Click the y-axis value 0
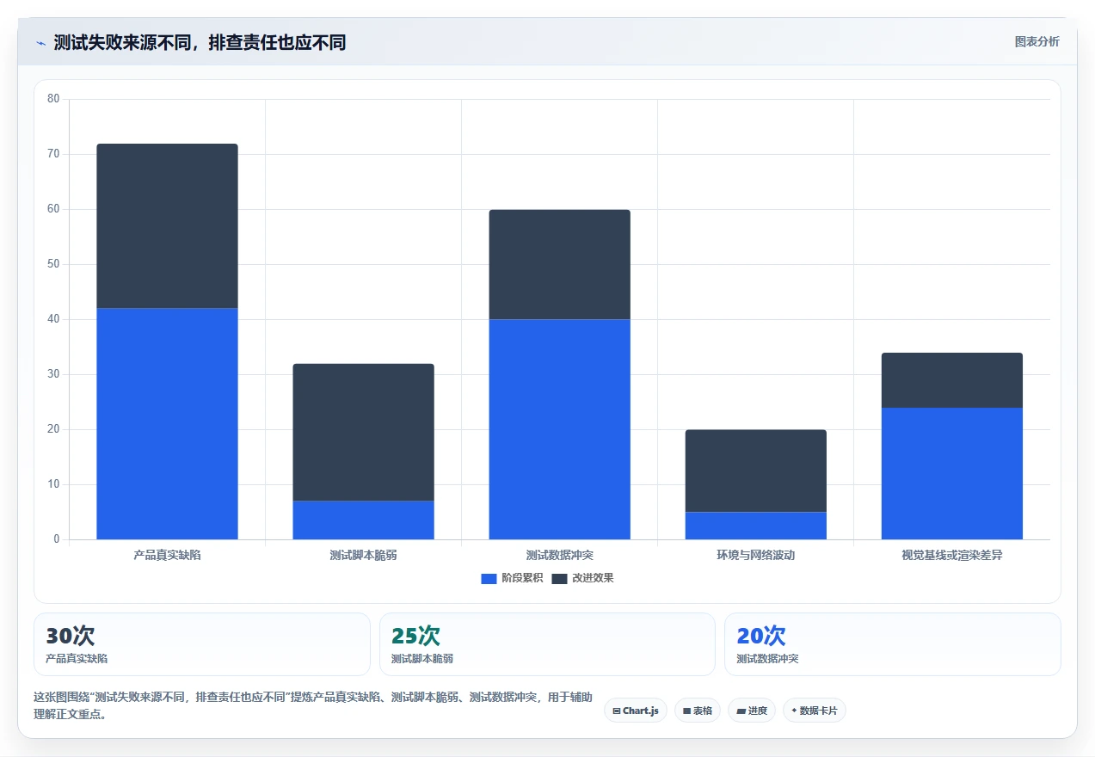 pos(57,539)
